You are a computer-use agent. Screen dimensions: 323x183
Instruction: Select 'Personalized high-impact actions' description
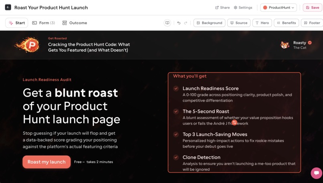(233, 143)
